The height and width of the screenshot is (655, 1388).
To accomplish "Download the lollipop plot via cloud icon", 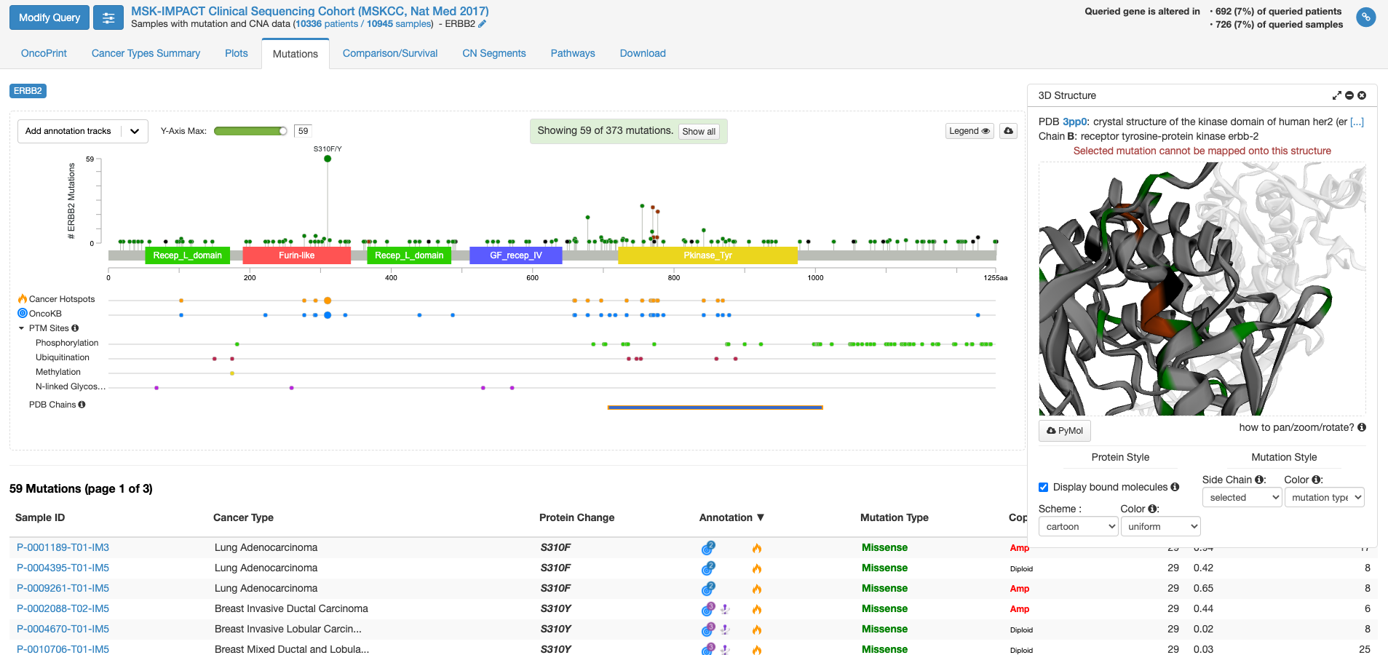I will (1008, 131).
